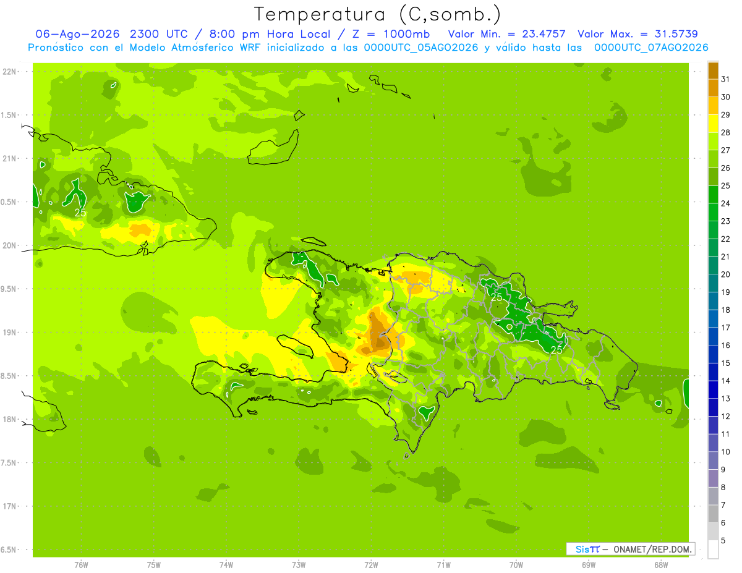Click the "12" label on the color scale
The width and height of the screenshot is (742, 573).
725,416
